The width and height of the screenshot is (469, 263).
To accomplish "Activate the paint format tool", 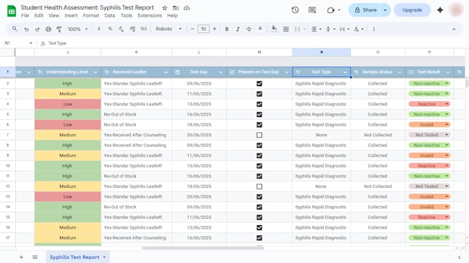I will pyautogui.click(x=59, y=29).
